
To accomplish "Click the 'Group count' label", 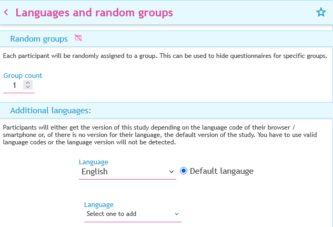I will [23, 75].
